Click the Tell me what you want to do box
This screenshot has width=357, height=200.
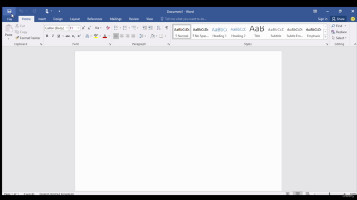[x=184, y=19]
